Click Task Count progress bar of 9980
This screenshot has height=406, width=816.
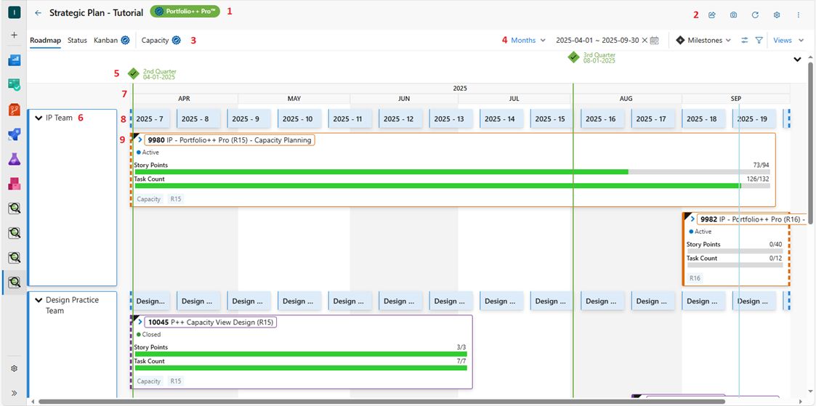point(452,185)
